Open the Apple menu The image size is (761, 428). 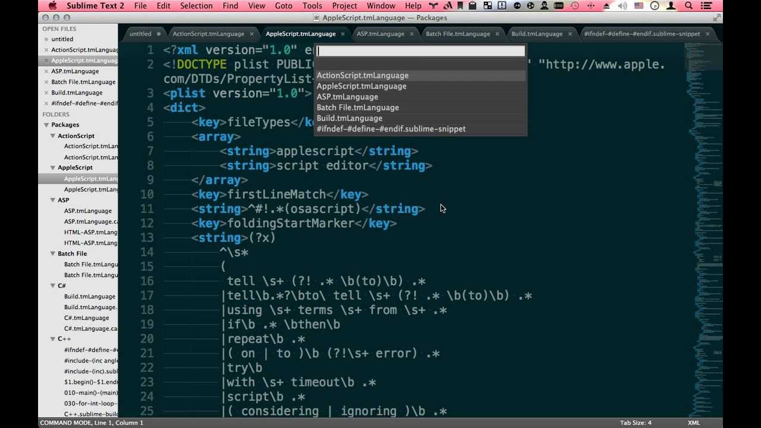point(52,6)
